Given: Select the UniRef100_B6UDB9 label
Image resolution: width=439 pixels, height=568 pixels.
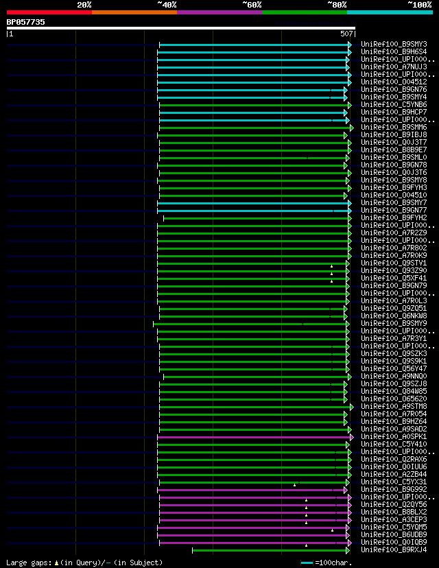Looking at the screenshot, I should tap(394, 534).
